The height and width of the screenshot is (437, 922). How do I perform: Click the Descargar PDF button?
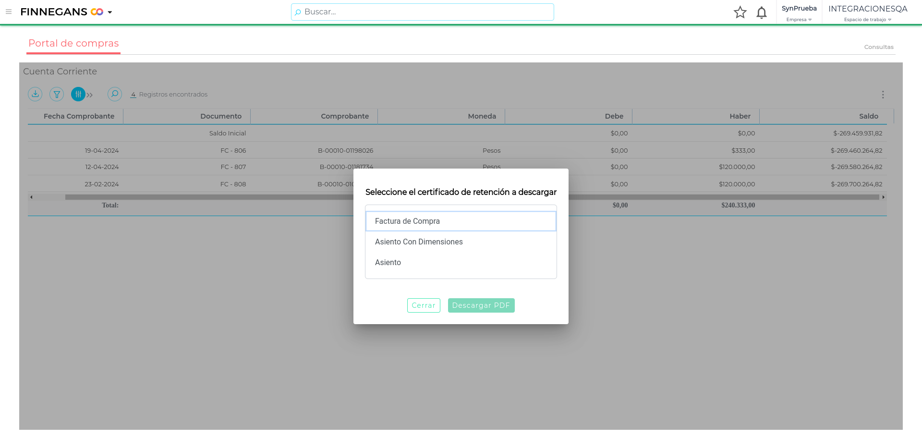coord(481,305)
